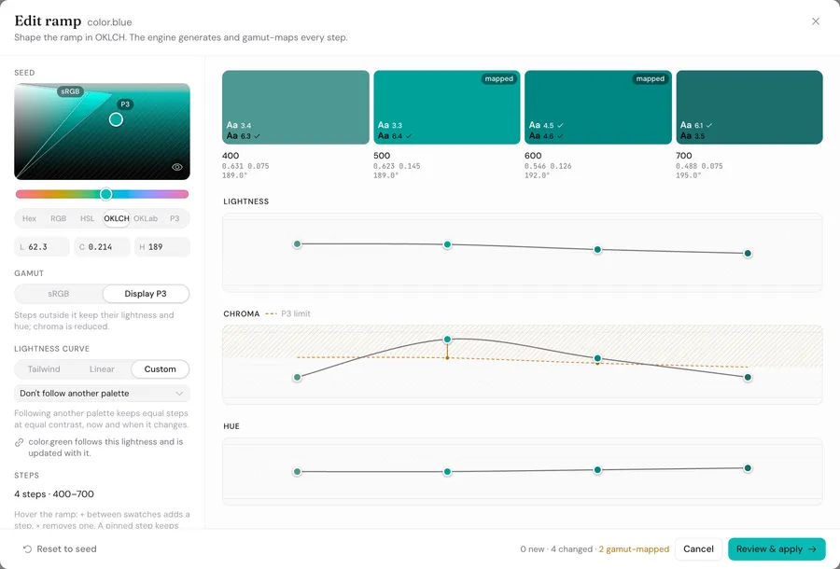Click the hue slider thumb
840x569 pixels.
106,194
